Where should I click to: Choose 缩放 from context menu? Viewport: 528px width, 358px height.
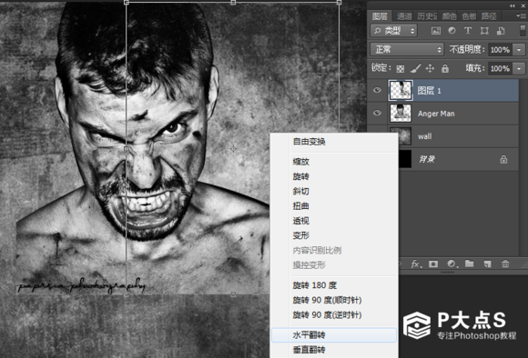coord(334,162)
